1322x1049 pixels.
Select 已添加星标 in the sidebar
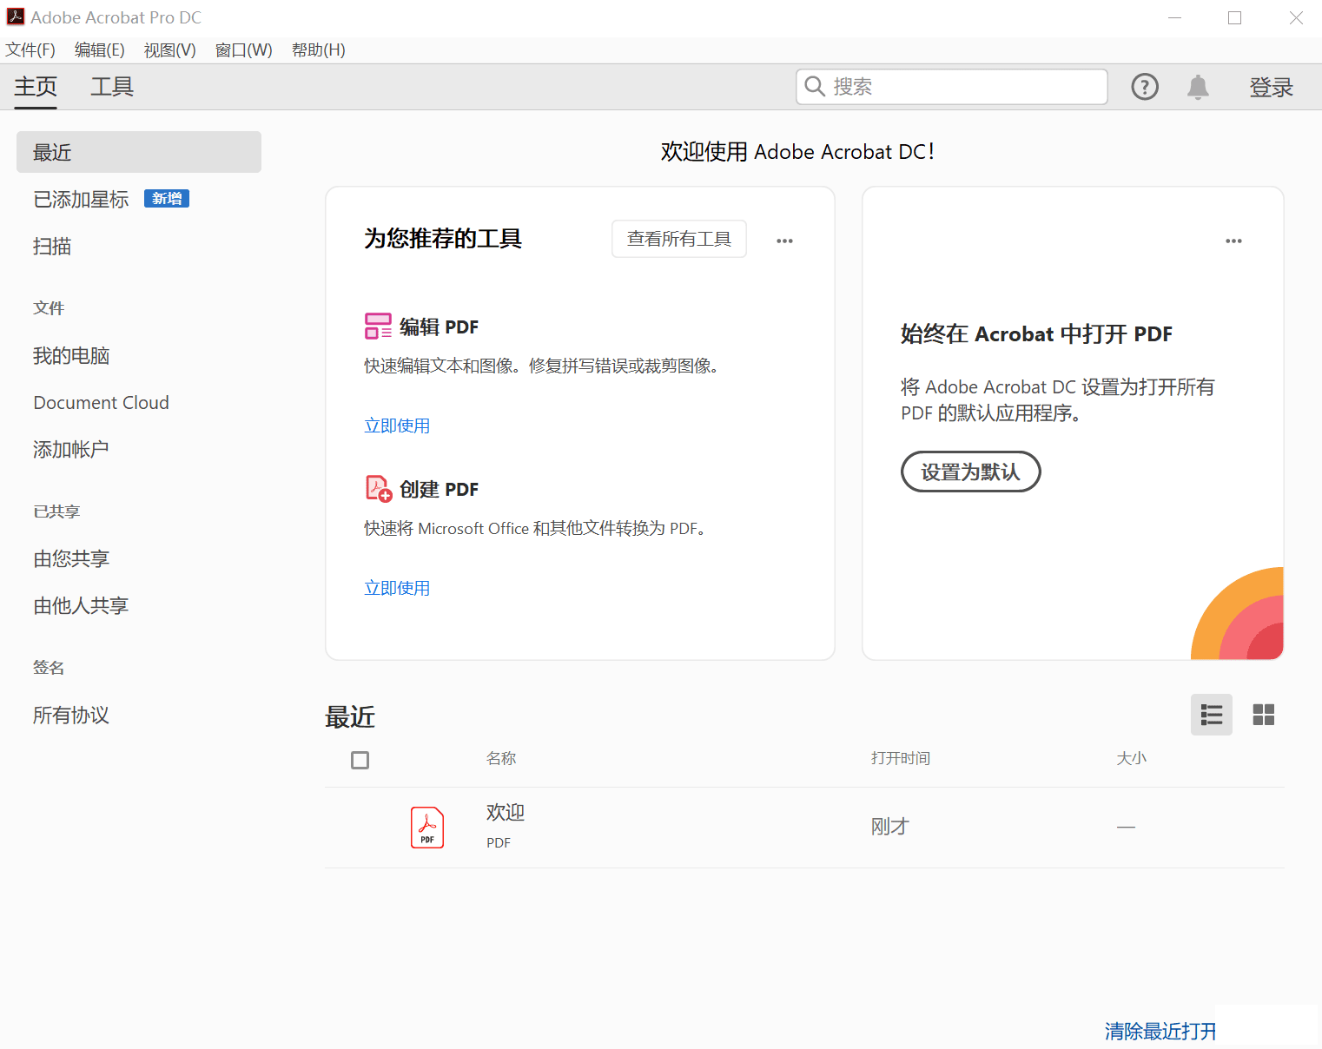(81, 200)
